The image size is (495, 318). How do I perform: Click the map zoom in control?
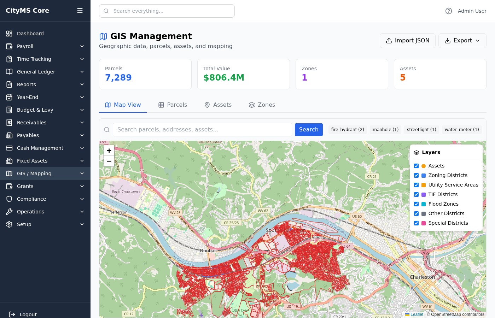click(x=109, y=150)
